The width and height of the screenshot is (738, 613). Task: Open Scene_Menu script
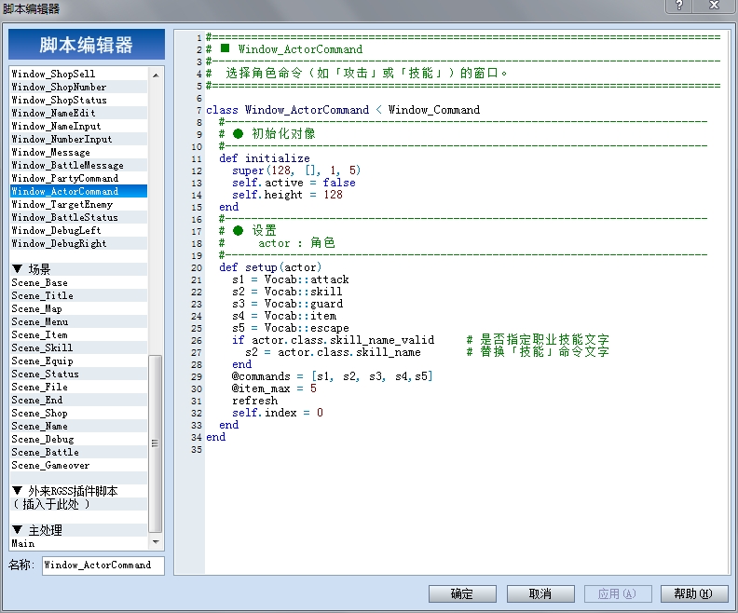(78, 321)
